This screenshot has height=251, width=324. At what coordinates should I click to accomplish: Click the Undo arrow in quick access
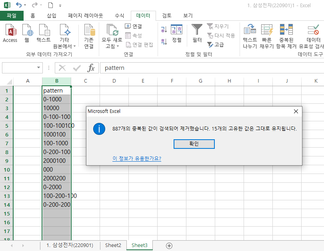(18, 5)
